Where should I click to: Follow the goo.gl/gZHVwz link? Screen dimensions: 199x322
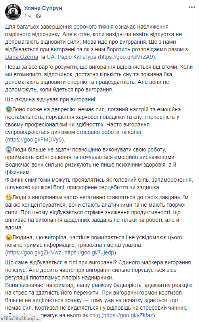[x=34, y=252]
